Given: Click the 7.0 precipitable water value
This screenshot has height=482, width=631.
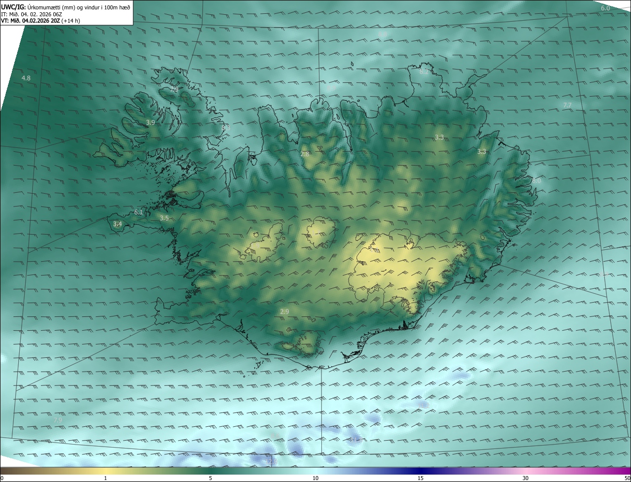Looking at the screenshot, I should pyautogui.click(x=175, y=90).
